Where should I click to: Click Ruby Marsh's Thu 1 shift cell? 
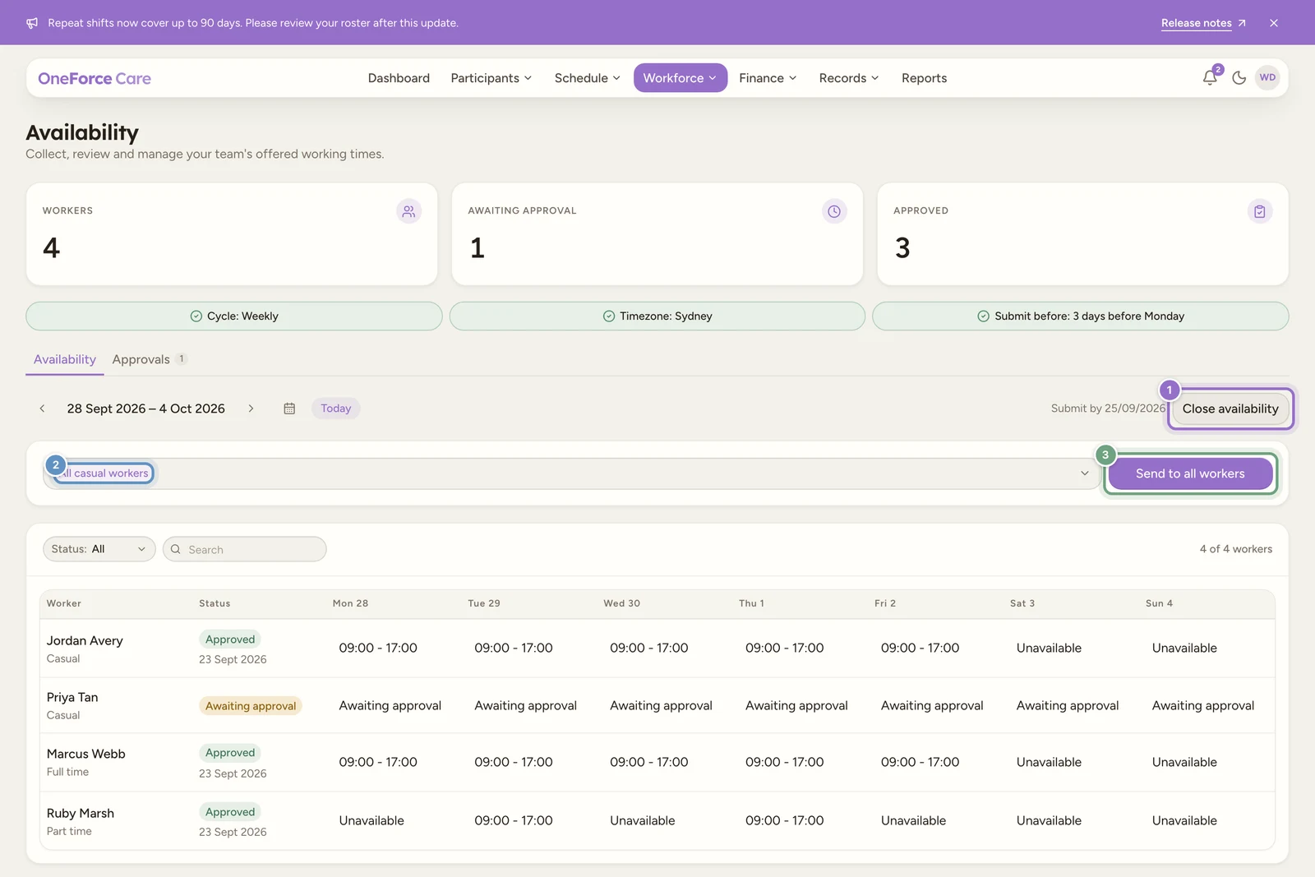click(784, 820)
